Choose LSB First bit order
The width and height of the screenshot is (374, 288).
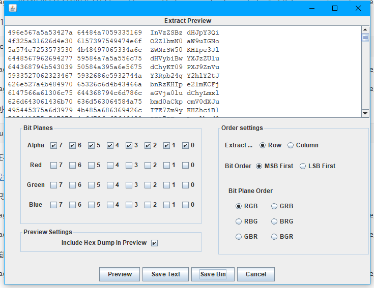click(302, 166)
